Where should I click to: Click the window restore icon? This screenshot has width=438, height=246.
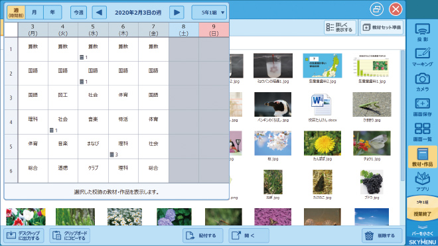pyautogui.click(x=376, y=9)
